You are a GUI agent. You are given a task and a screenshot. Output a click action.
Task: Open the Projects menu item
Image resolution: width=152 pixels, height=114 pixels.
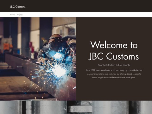[20, 15]
